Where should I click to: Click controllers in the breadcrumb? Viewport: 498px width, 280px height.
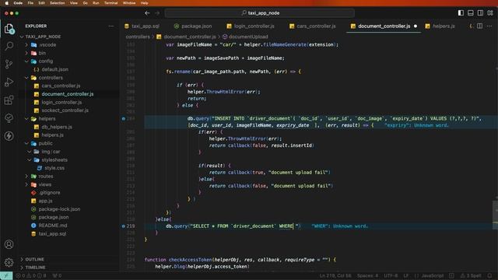(x=138, y=37)
